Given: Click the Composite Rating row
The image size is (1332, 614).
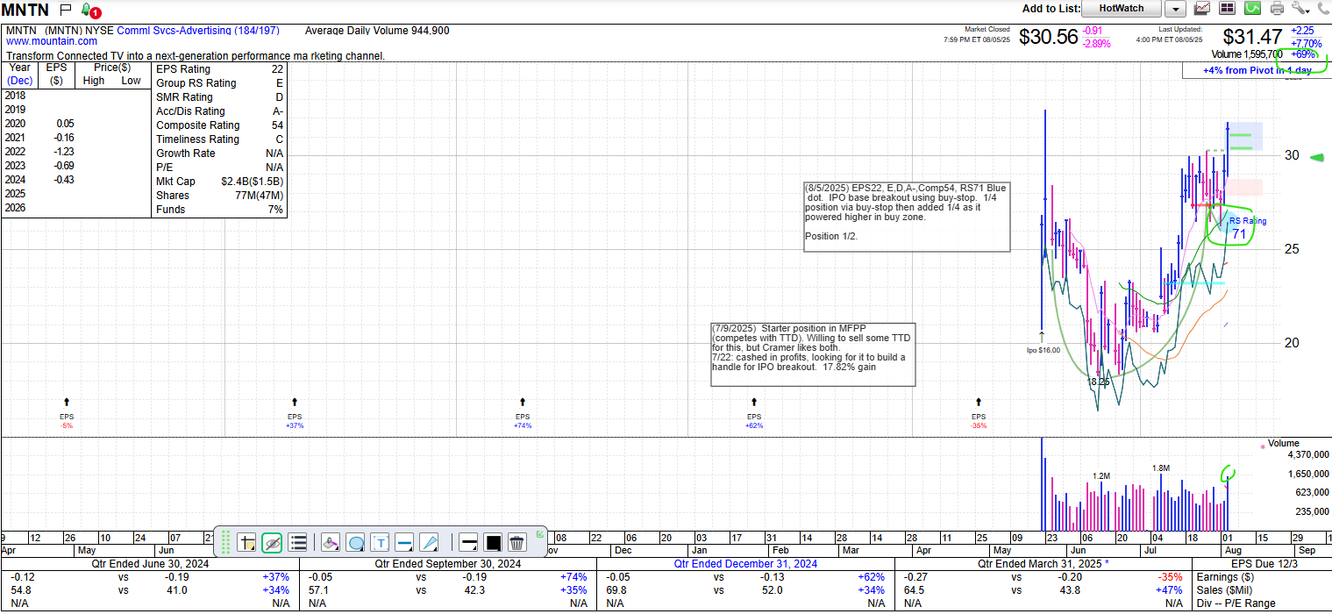Looking at the screenshot, I should (219, 125).
